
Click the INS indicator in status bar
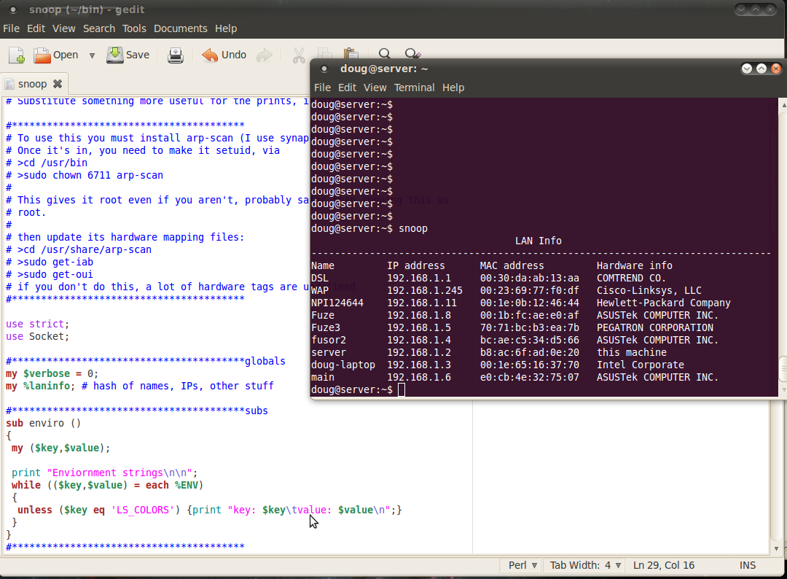pyautogui.click(x=748, y=565)
